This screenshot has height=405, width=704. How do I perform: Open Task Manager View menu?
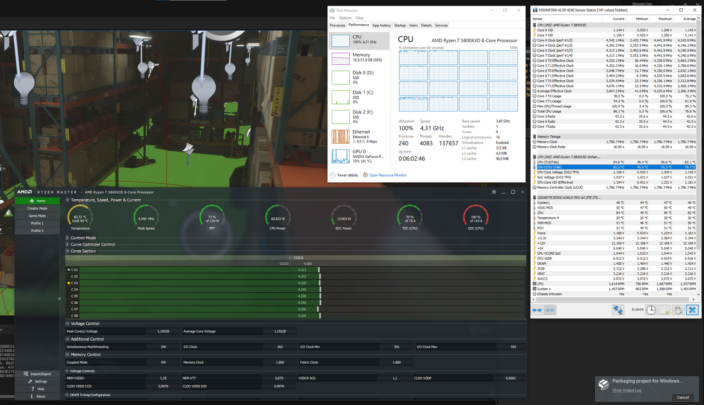(x=359, y=18)
